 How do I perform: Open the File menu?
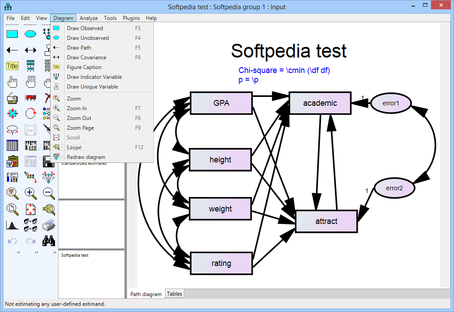click(11, 18)
